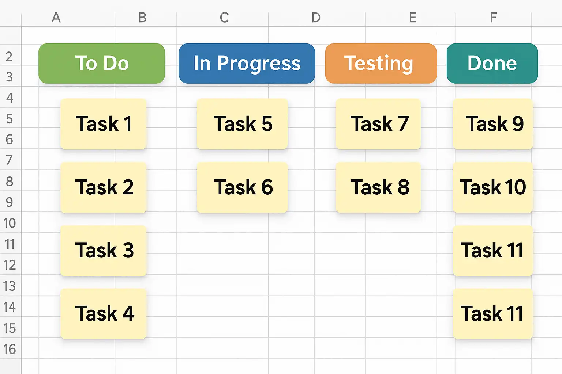Select the teal Done header

(492, 64)
